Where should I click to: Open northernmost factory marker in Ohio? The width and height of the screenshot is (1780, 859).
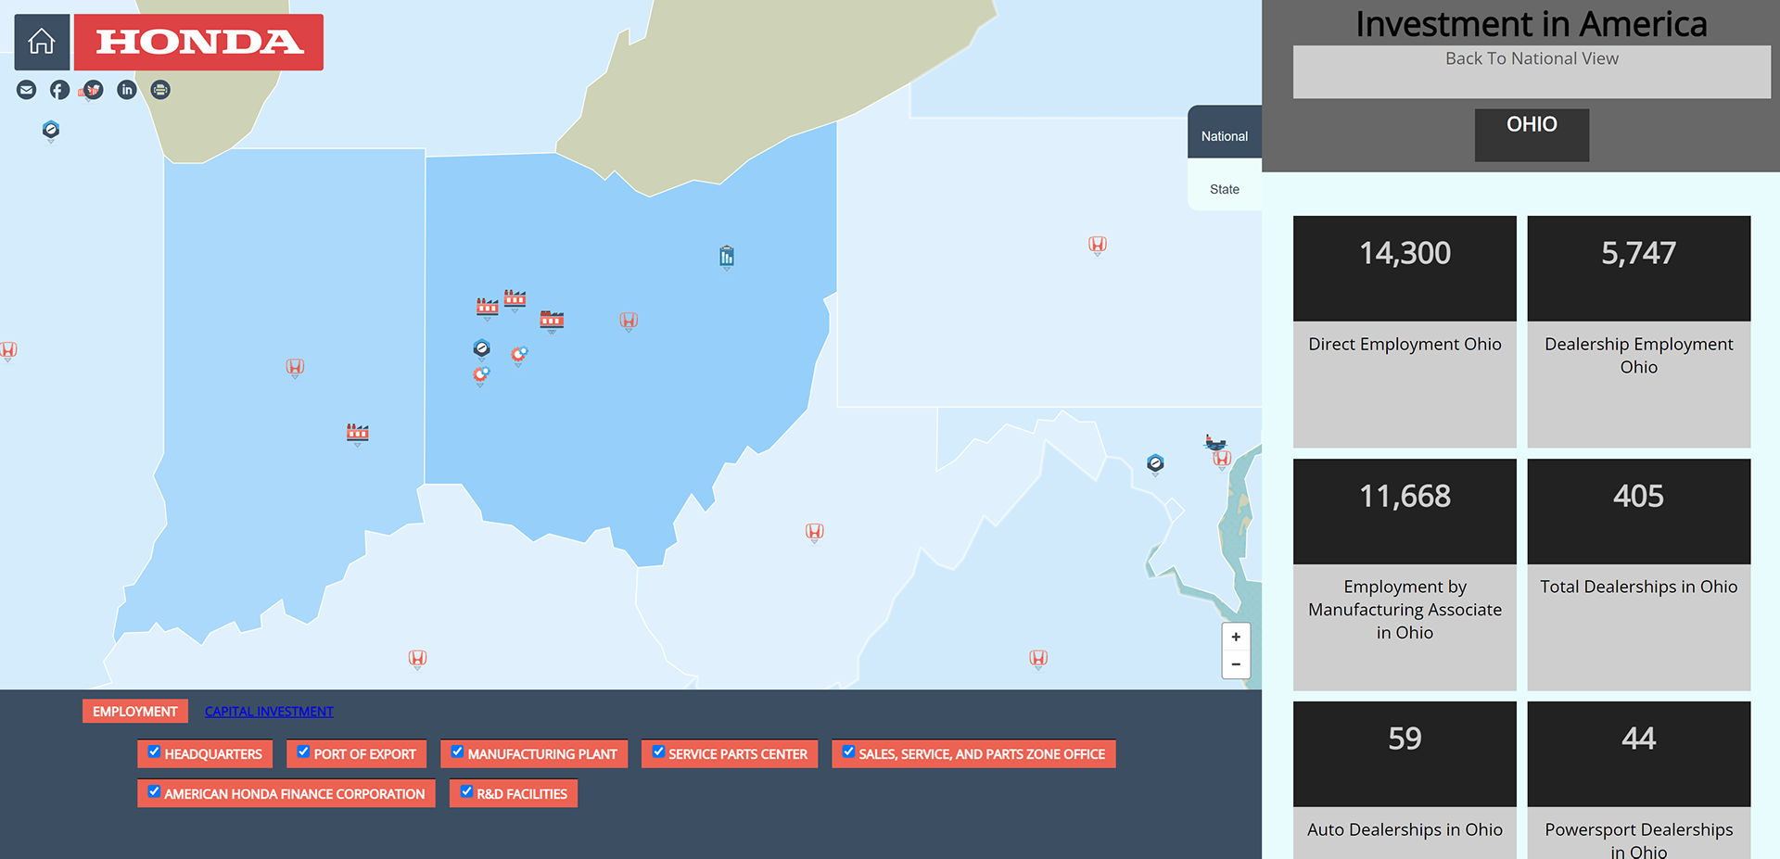click(x=515, y=299)
